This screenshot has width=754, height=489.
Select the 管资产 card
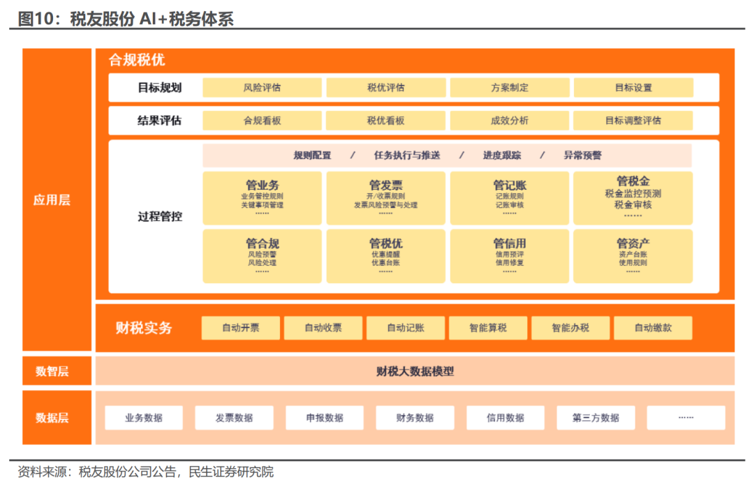coord(633,256)
